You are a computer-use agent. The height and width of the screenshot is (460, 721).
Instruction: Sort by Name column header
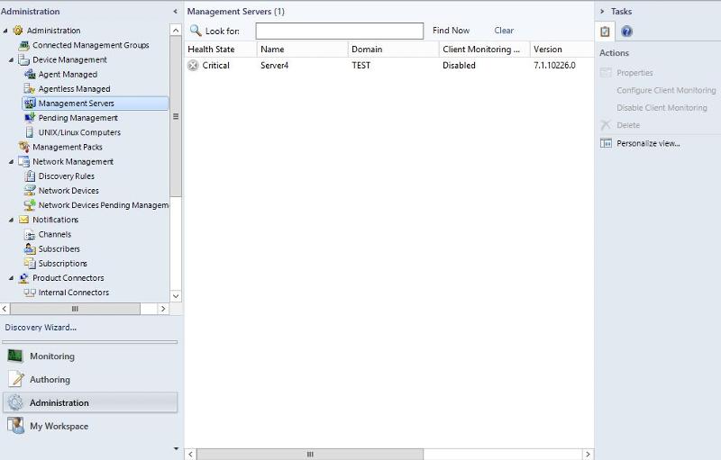pyautogui.click(x=302, y=50)
